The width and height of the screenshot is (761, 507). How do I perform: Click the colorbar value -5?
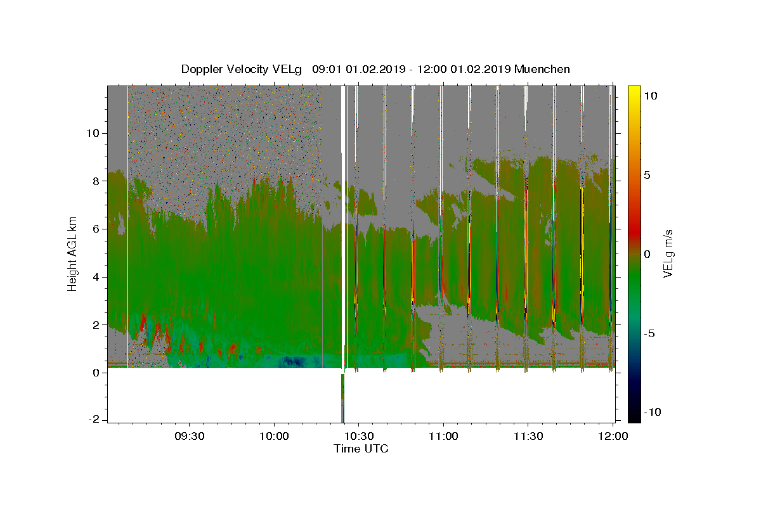pos(650,333)
